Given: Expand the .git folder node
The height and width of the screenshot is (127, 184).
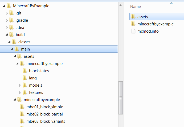Looking at the screenshot, I should pos(7,13).
